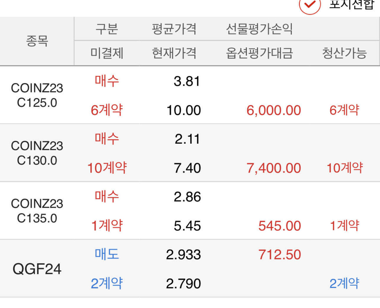
Task: Click 매수 in the C130.0 row
Action: point(107,139)
